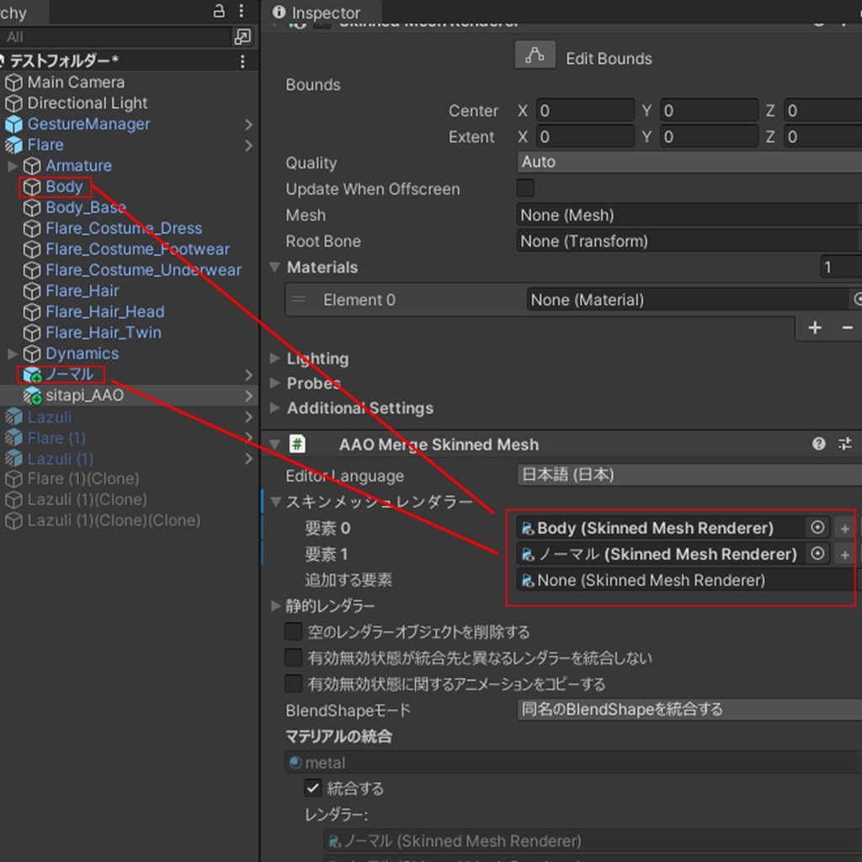
Task: Click the cube icon of Main Camera
Action: [13, 82]
